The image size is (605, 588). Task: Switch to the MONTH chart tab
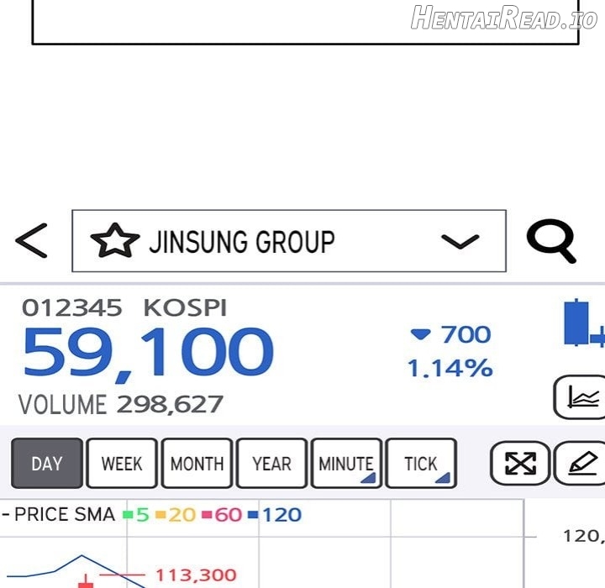tap(197, 464)
